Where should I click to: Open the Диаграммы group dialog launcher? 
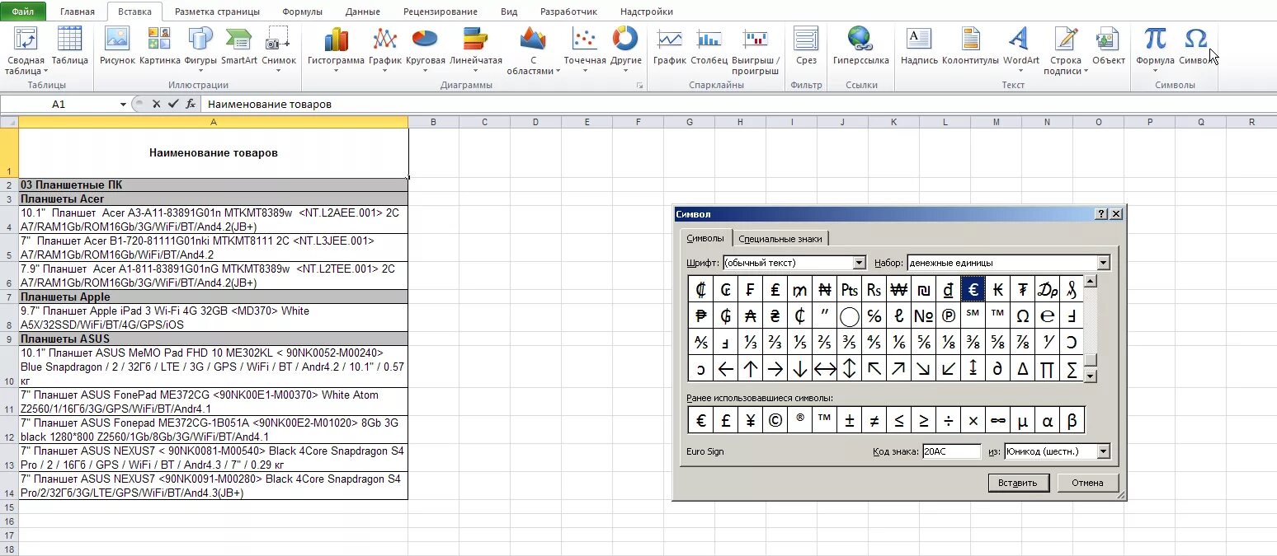point(638,86)
